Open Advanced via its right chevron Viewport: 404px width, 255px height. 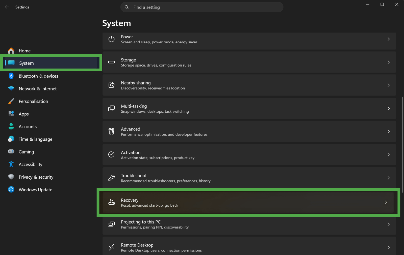[389, 131]
